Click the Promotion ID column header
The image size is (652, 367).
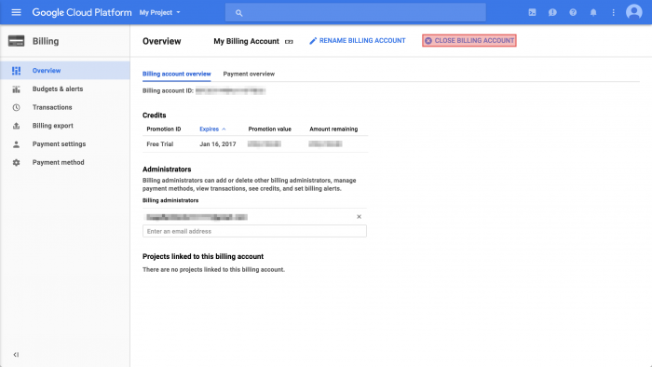(x=164, y=129)
